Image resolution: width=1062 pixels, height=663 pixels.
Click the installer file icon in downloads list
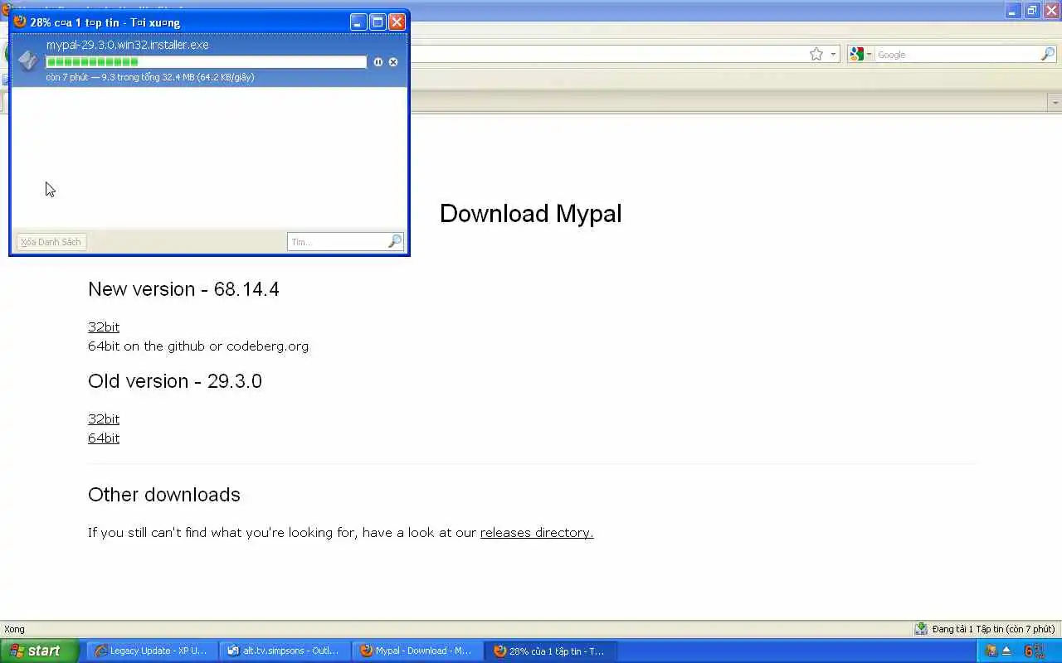coord(28,60)
